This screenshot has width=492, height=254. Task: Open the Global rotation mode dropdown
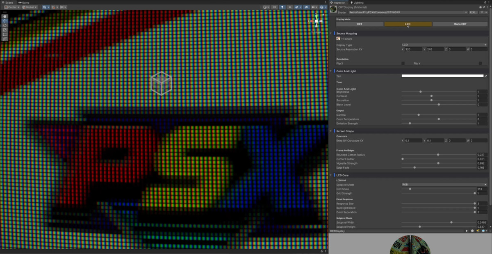click(x=30, y=7)
